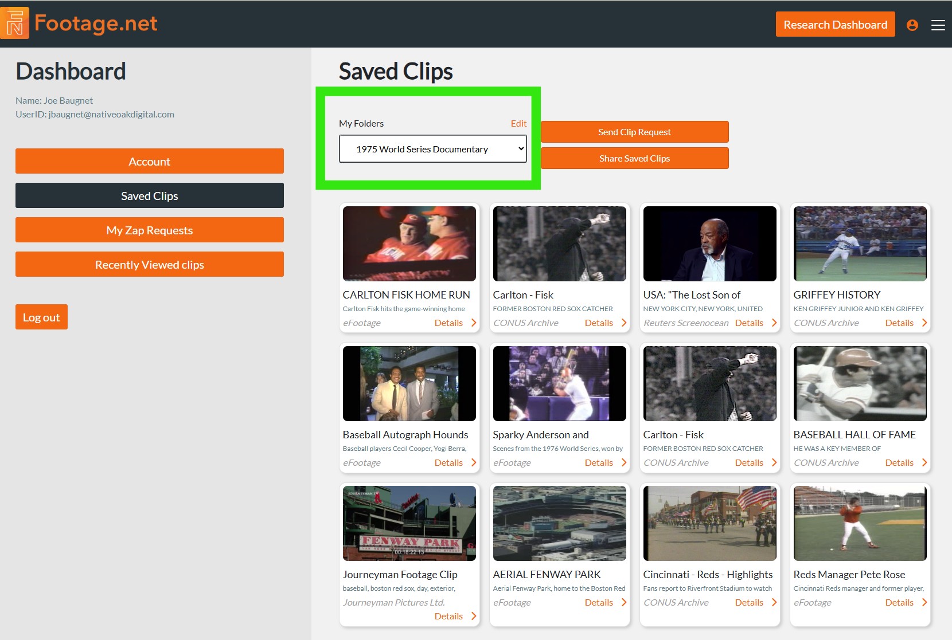Open Sparky Anderson clip thumbnail

(x=560, y=384)
